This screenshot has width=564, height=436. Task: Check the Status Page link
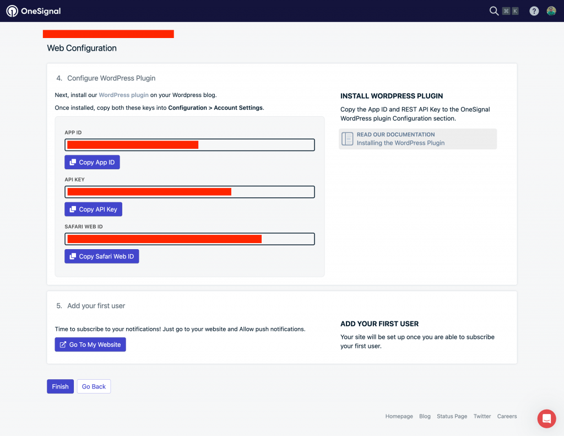tap(452, 416)
